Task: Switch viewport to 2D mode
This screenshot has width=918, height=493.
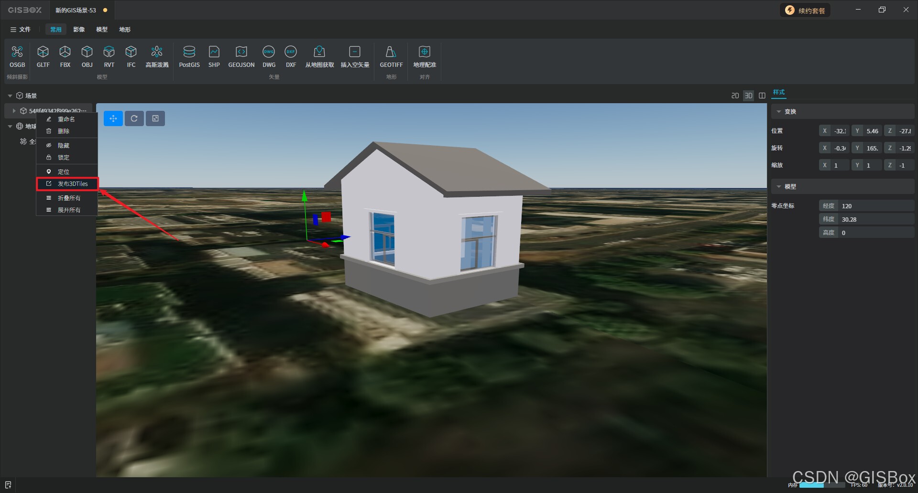Action: tap(735, 96)
